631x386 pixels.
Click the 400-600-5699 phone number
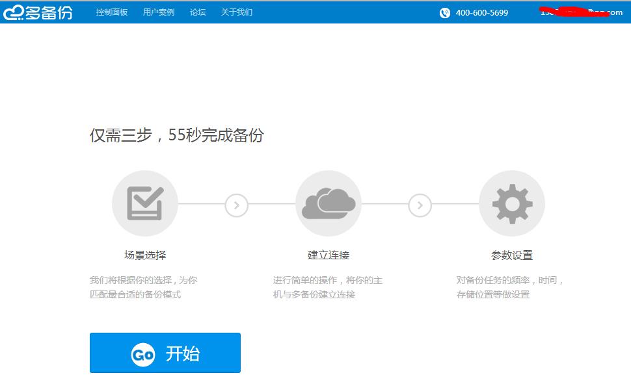click(x=481, y=13)
